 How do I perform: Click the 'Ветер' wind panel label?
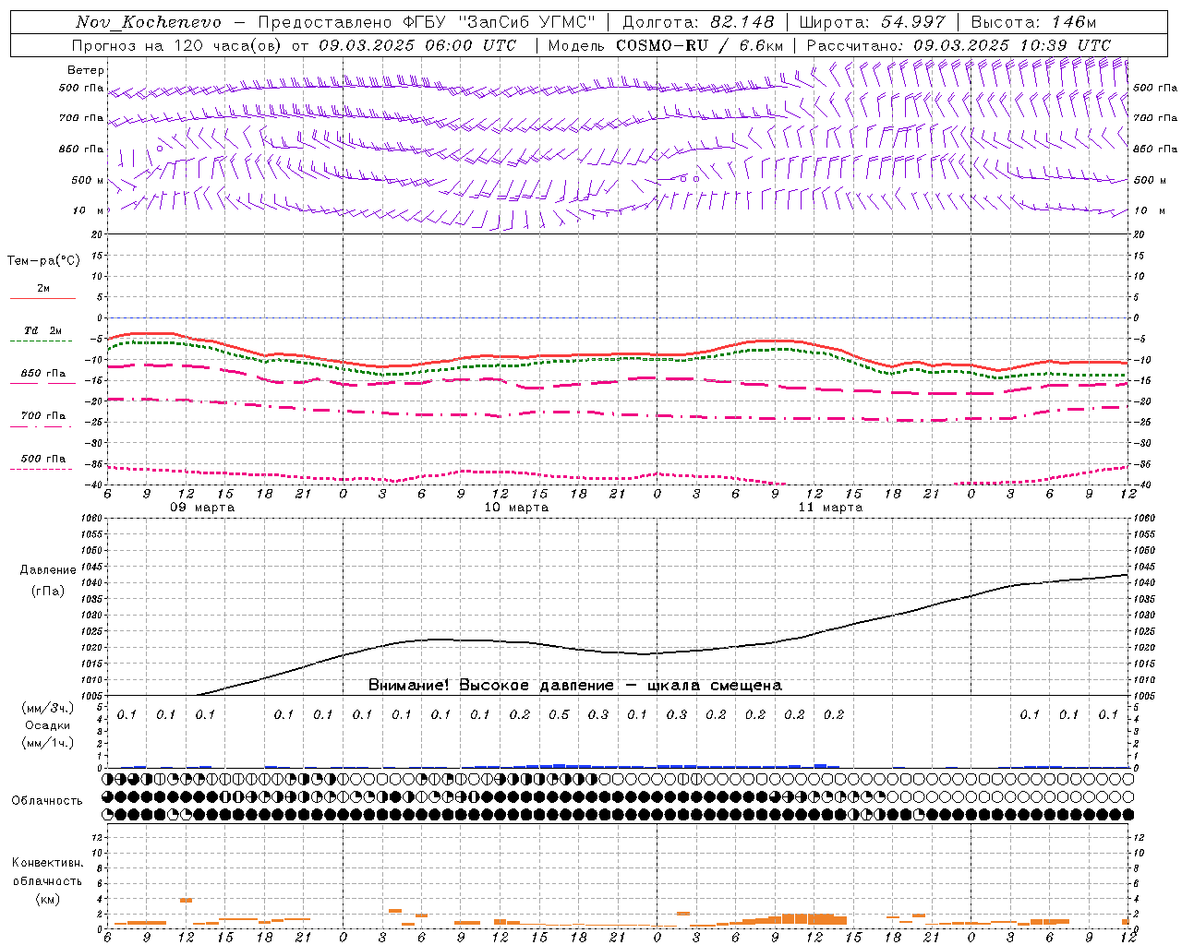pyautogui.click(x=86, y=70)
